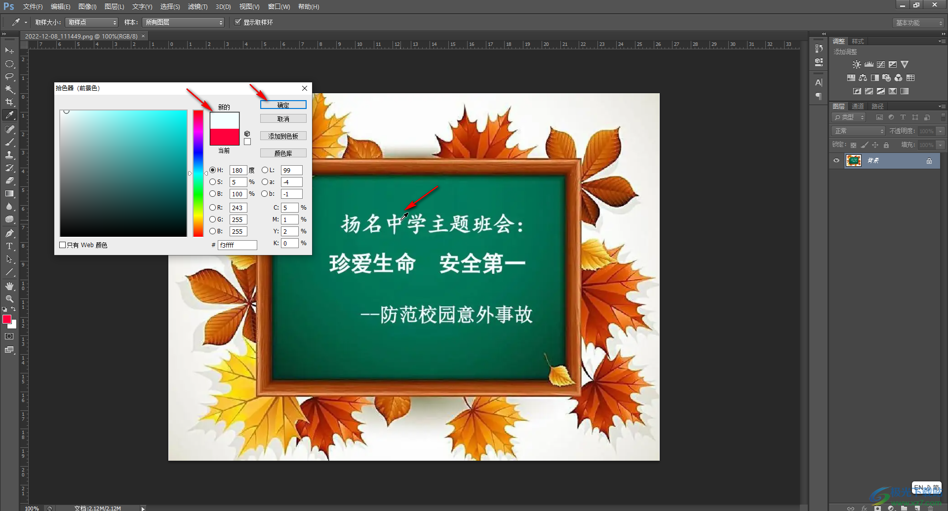Select the R red radio button
Viewport: 948px width, 511px height.
tap(212, 208)
